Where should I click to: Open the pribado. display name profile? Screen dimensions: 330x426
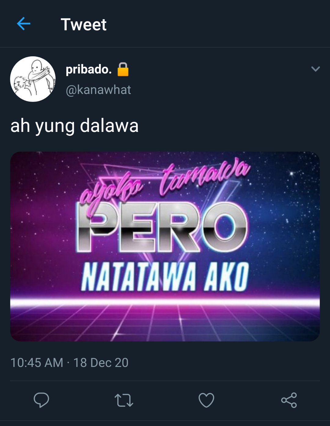[89, 69]
